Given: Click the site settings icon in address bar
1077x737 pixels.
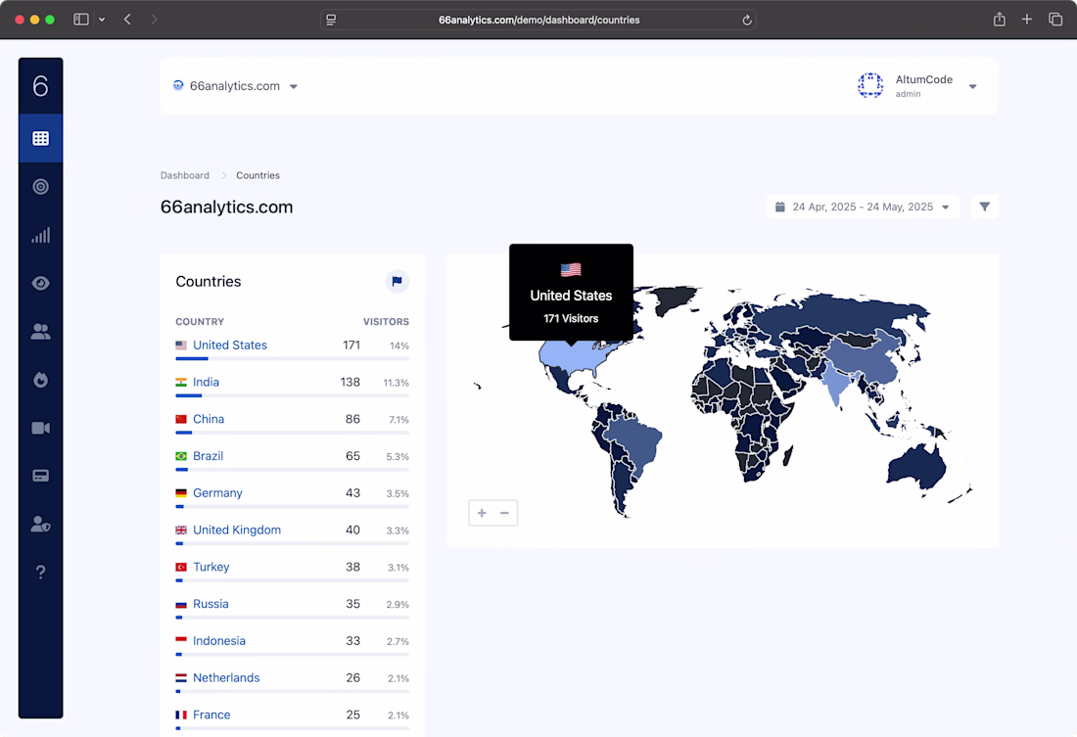Looking at the screenshot, I should pyautogui.click(x=331, y=20).
